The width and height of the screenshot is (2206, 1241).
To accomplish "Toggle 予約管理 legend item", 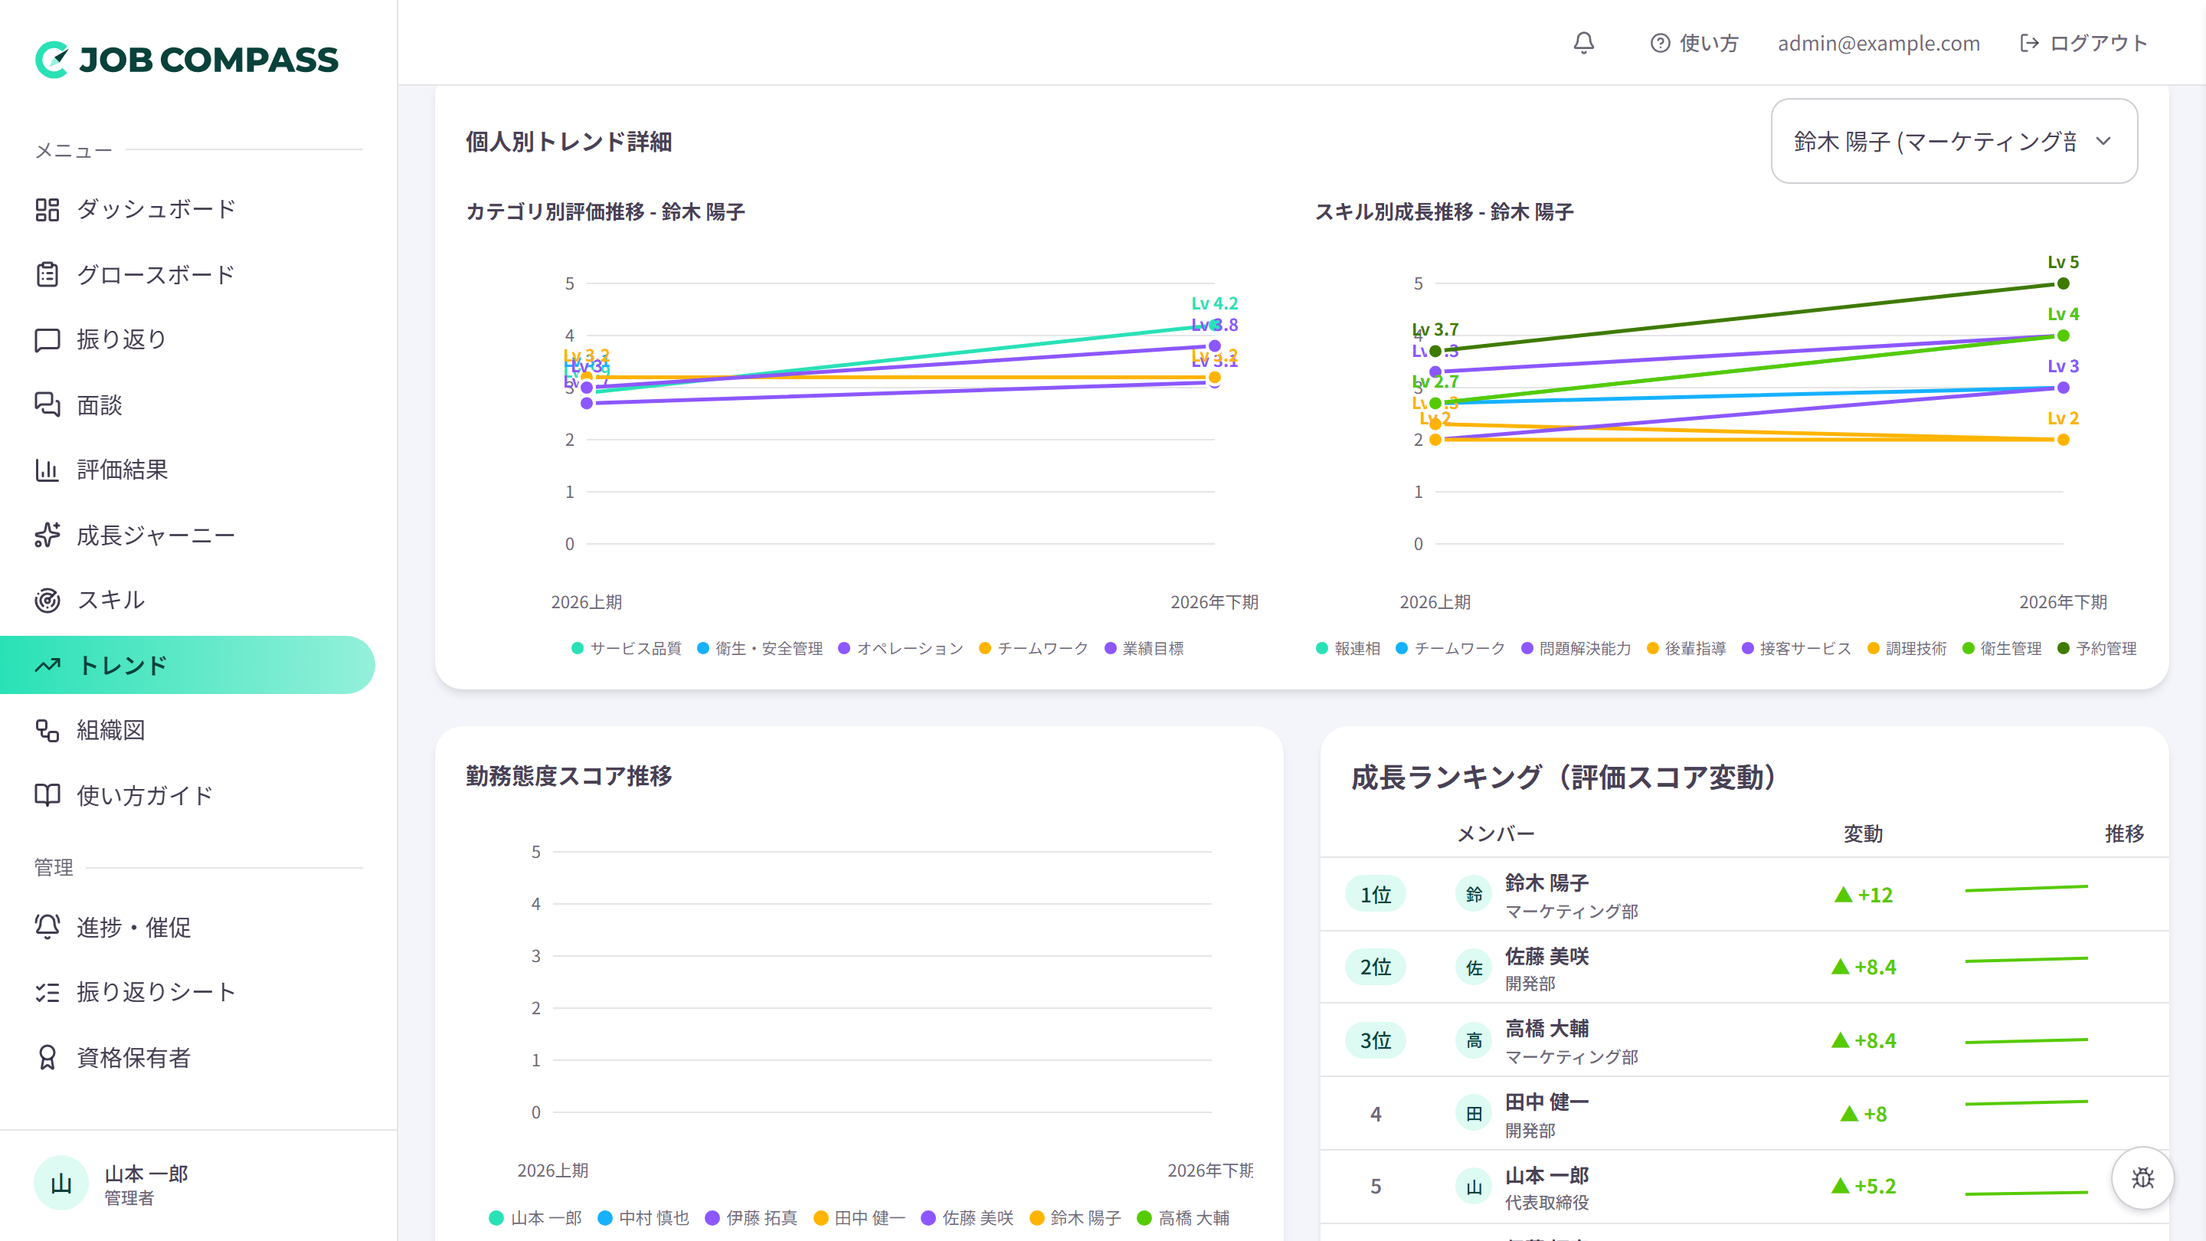I will [x=2096, y=648].
